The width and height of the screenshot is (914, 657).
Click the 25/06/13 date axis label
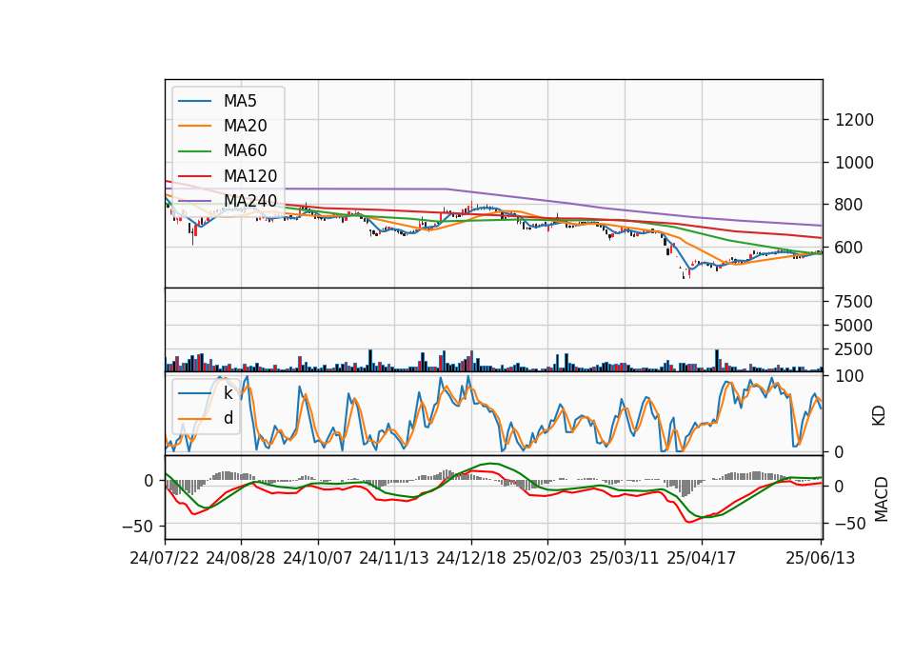[820, 558]
